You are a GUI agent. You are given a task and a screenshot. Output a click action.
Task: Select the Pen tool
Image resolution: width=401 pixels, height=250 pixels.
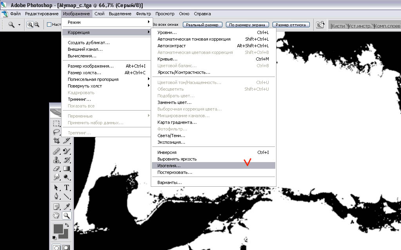pyautogui.click(x=56, y=196)
